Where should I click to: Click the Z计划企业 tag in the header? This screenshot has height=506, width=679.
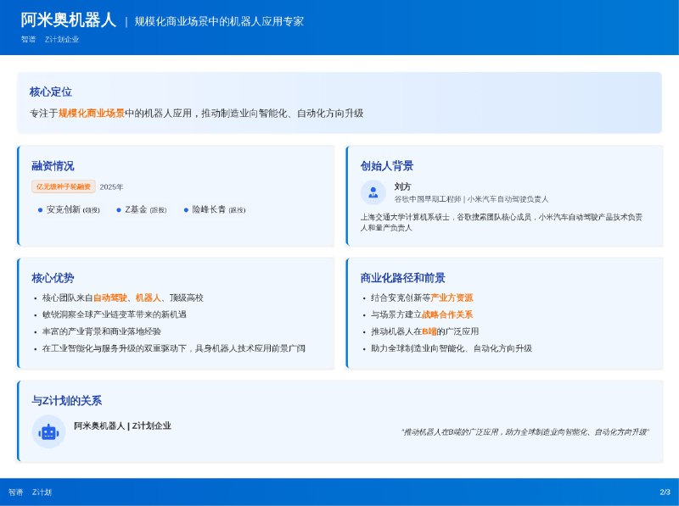pos(62,39)
